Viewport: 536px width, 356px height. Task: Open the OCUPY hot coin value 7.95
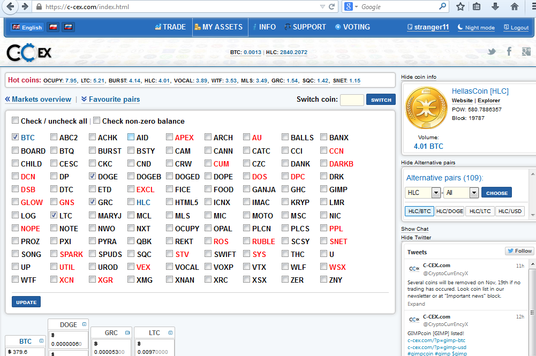[x=71, y=81]
